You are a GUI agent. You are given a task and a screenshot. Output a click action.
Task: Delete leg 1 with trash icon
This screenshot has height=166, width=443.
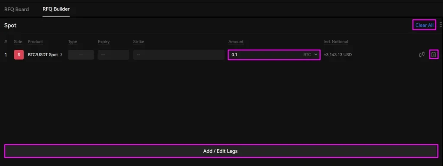433,54
